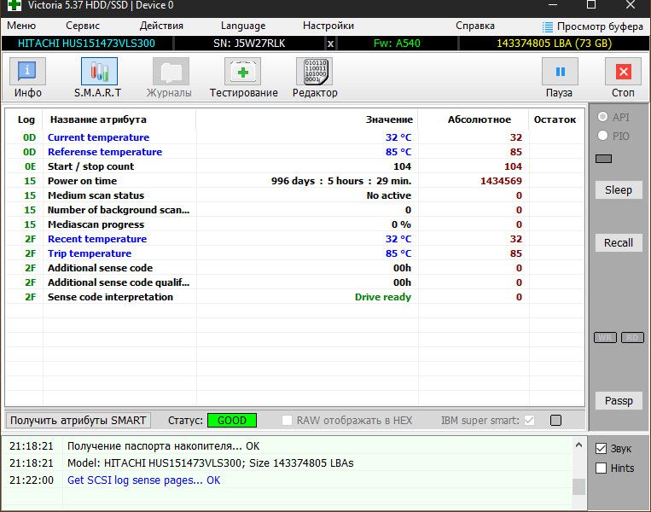This screenshot has height=512, width=651.
Task: Click the x next to serial number
Action: [330, 44]
